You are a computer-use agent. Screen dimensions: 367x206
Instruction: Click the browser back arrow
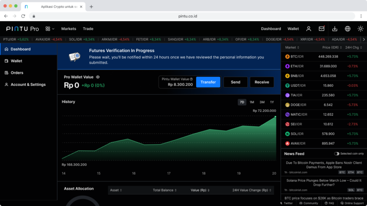tap(6, 16)
